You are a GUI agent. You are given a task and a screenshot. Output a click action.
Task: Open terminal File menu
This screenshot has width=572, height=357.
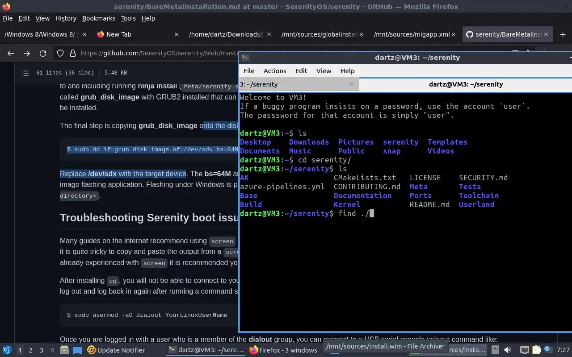(249, 71)
